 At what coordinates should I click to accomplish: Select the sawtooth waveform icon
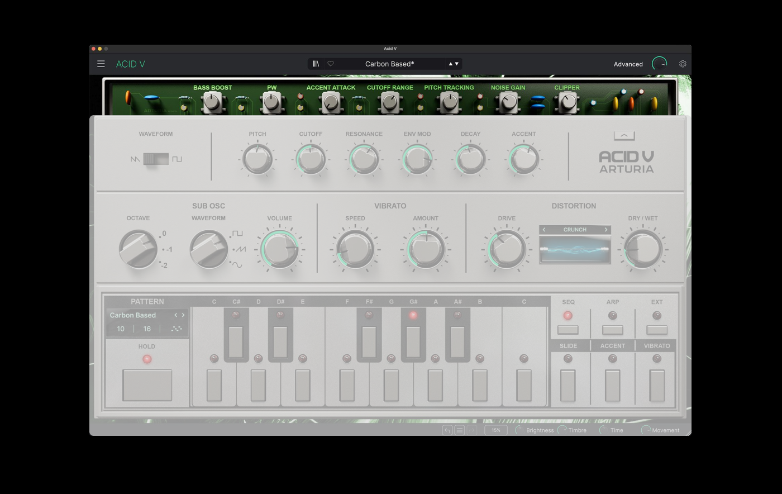[135, 159]
